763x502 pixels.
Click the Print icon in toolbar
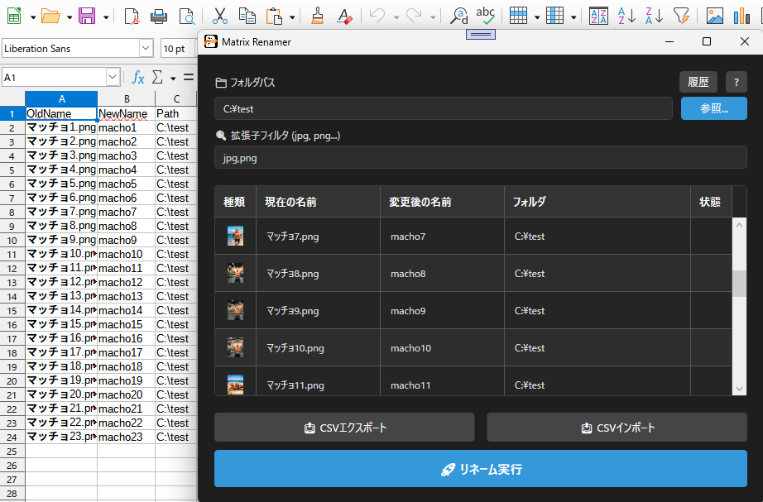pyautogui.click(x=159, y=16)
